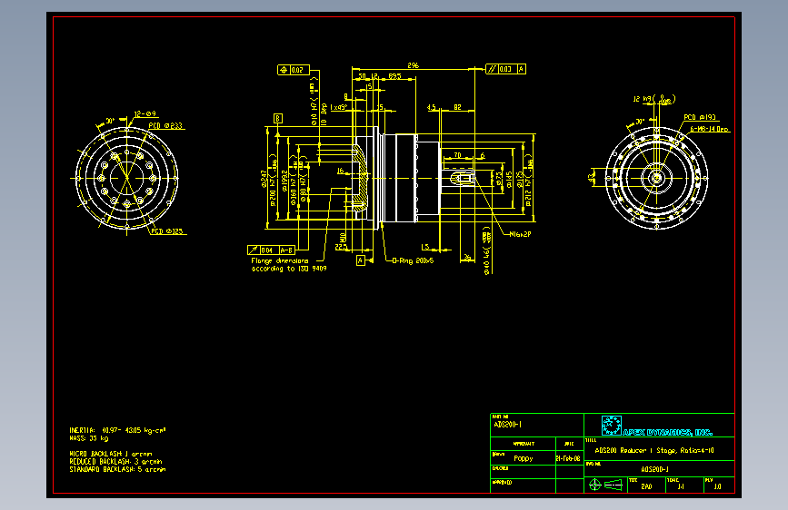Click the dimension 82 above the output shaft

tap(457, 107)
